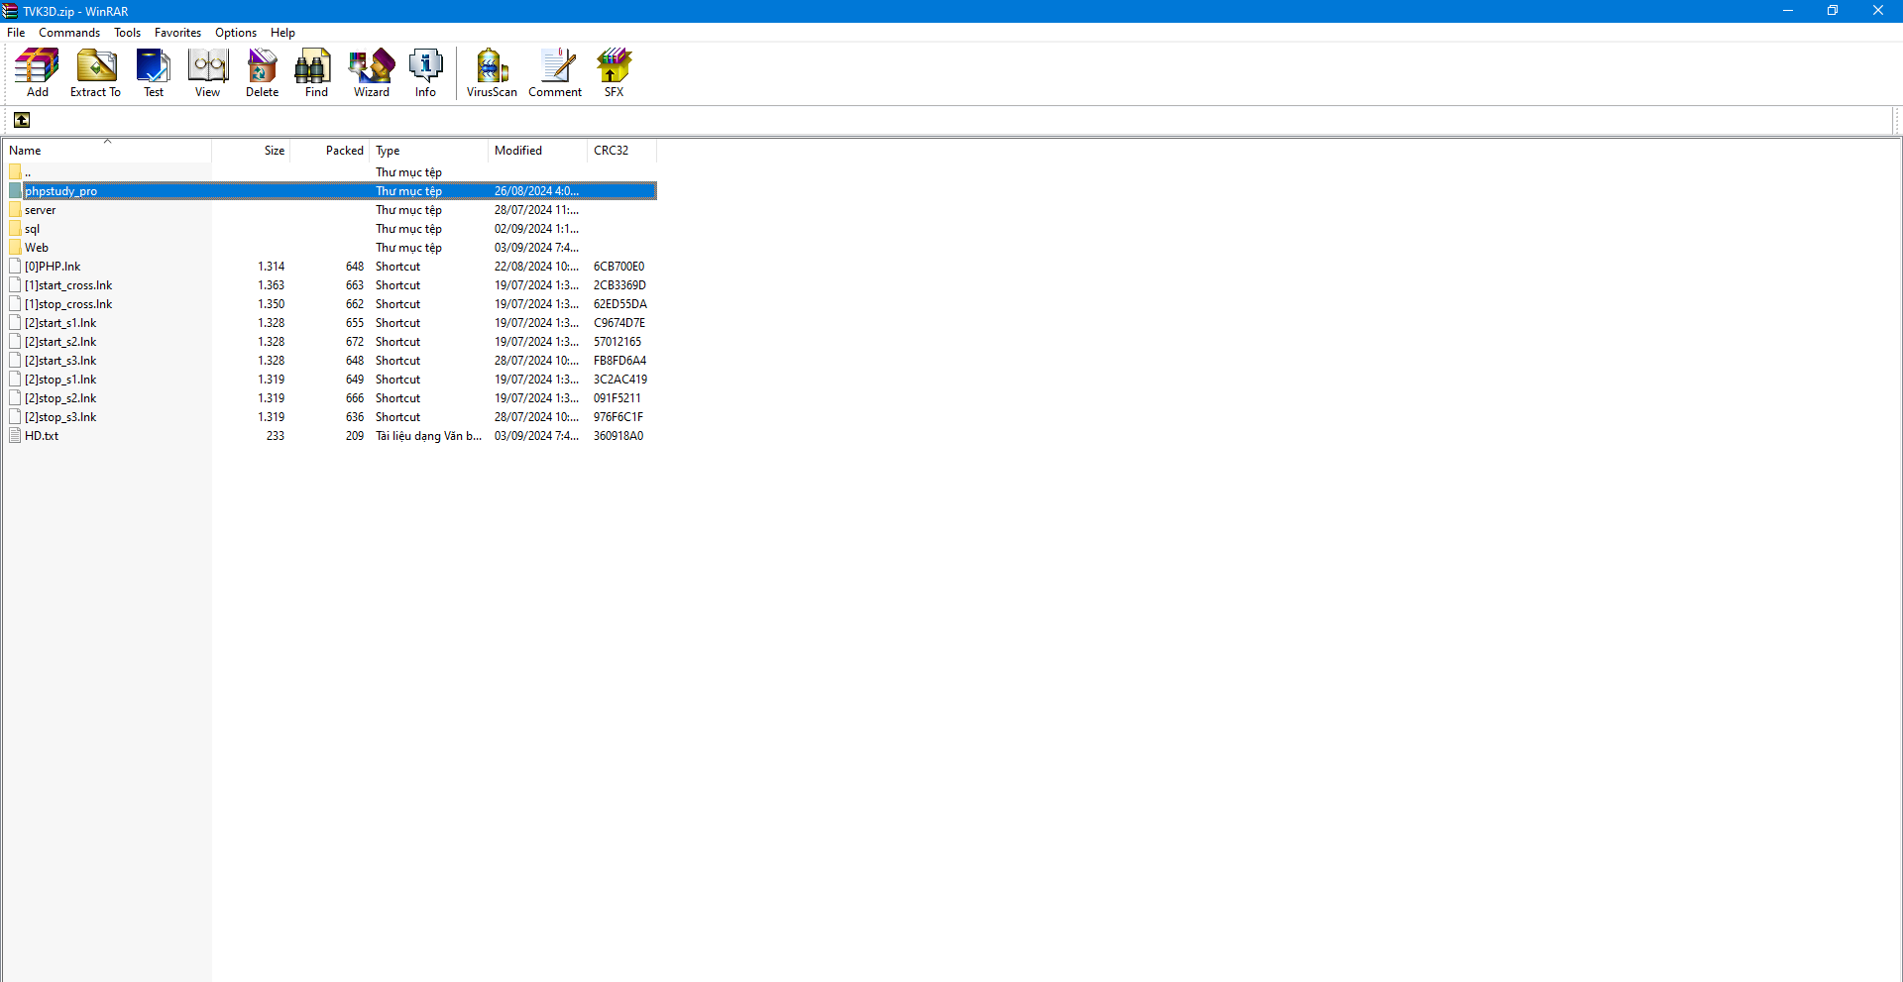The image size is (1903, 982).
Task: Open the Commands menu
Action: (69, 33)
